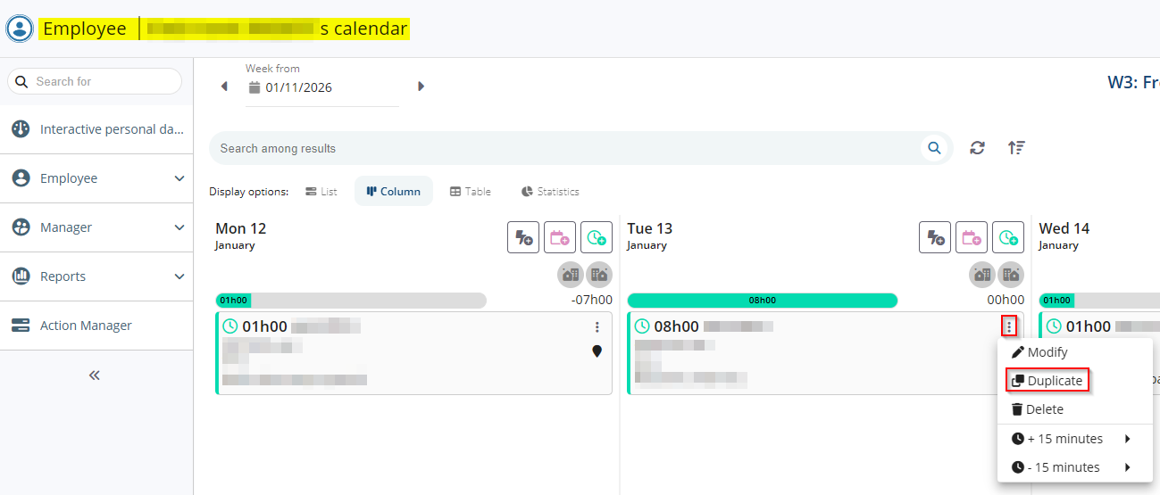
Task: Select Duplicate in the context menu
Action: point(1047,381)
